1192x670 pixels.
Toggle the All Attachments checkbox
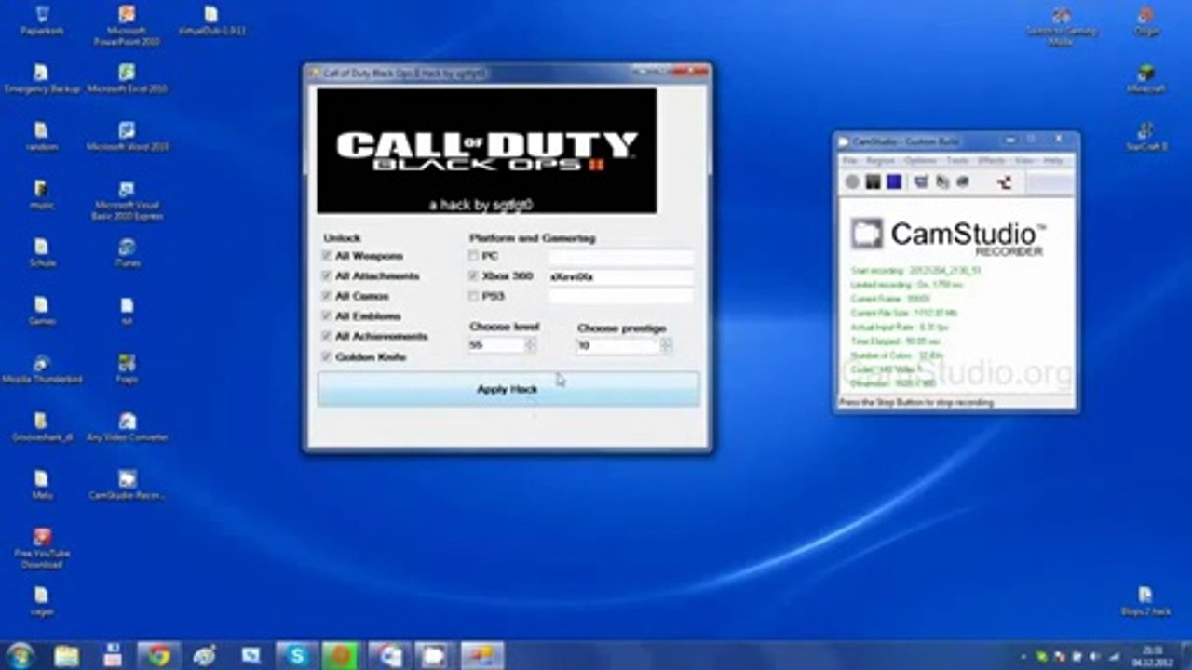[327, 276]
